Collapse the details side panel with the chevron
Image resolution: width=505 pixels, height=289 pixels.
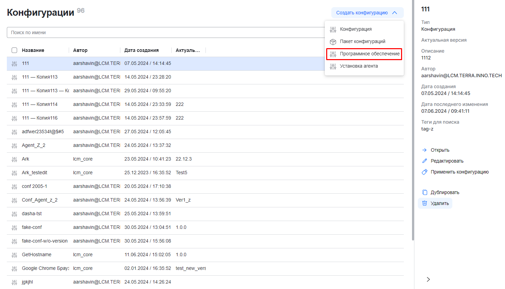click(428, 279)
